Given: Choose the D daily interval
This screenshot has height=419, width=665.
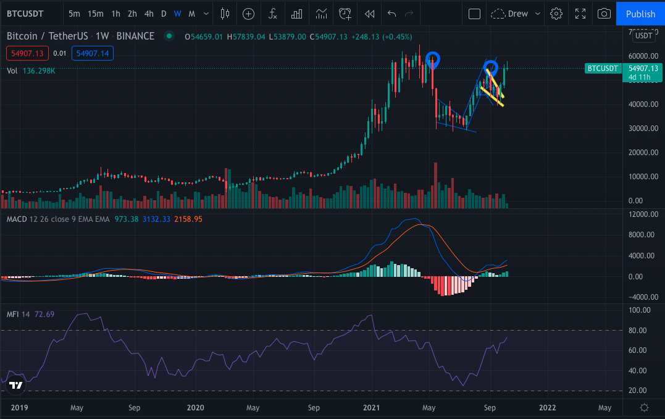Looking at the screenshot, I should click(164, 14).
